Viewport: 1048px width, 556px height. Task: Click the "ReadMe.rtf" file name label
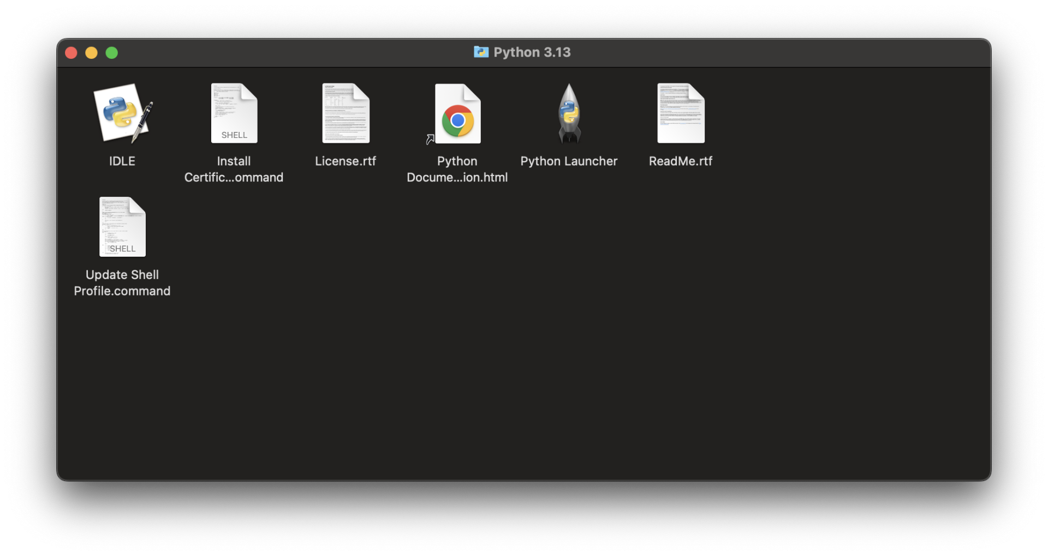coord(681,161)
